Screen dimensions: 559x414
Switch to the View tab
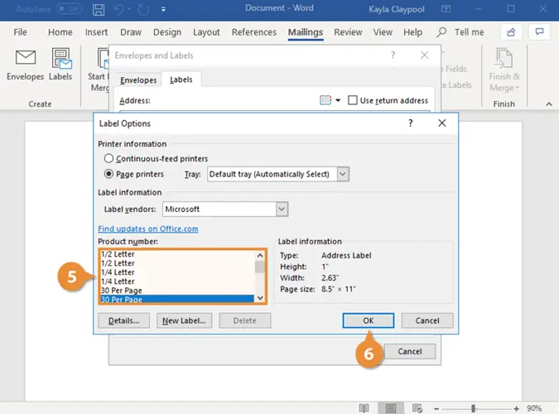[383, 32]
